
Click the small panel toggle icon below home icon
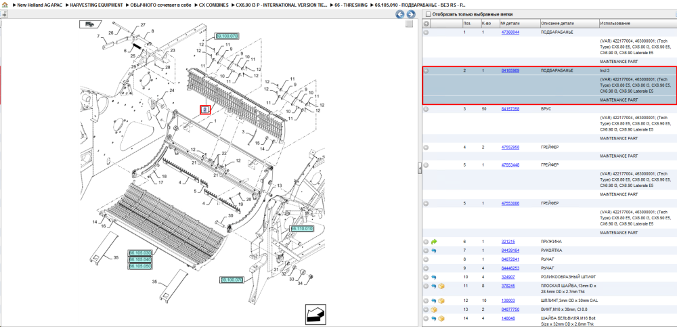(x=4, y=14)
